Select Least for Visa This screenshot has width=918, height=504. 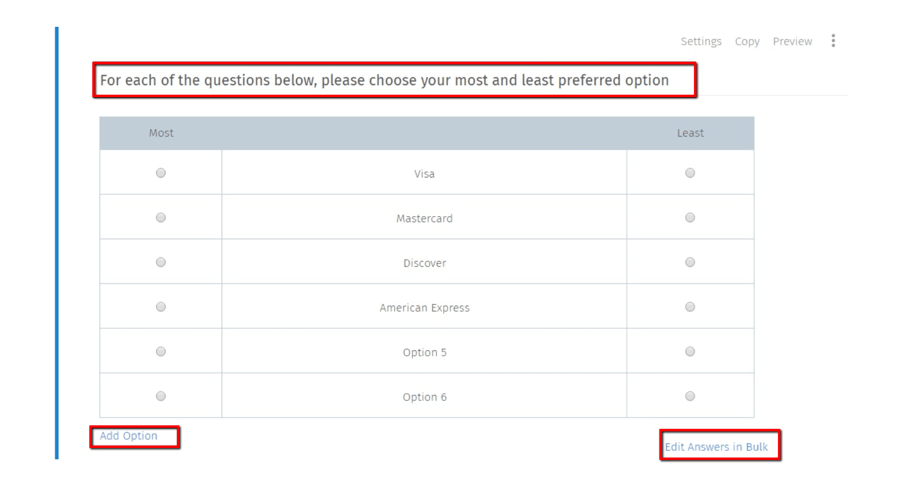point(690,173)
